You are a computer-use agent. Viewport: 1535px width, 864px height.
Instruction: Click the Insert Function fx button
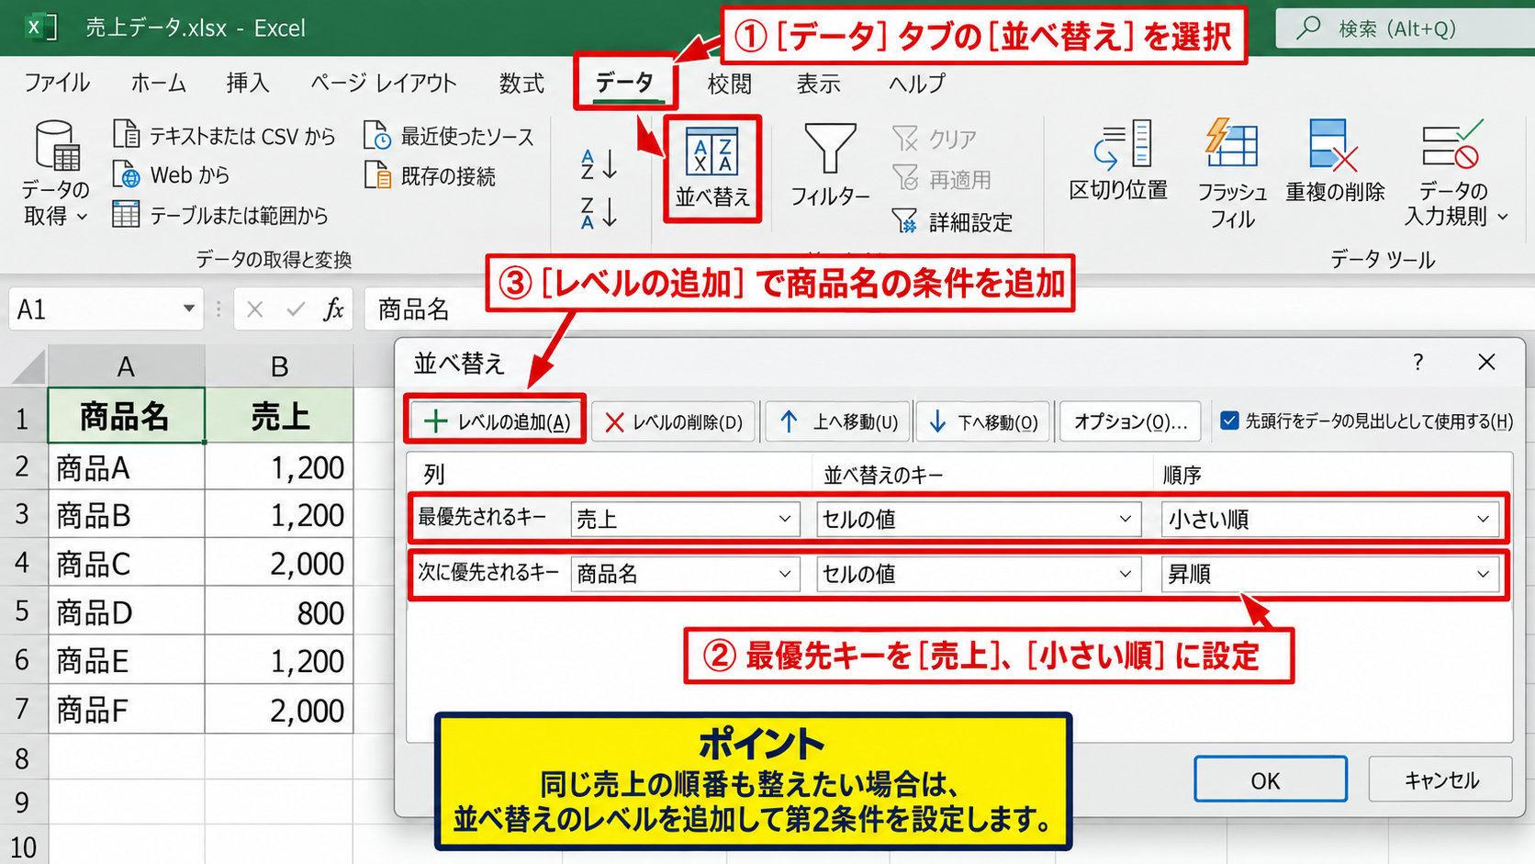point(333,309)
